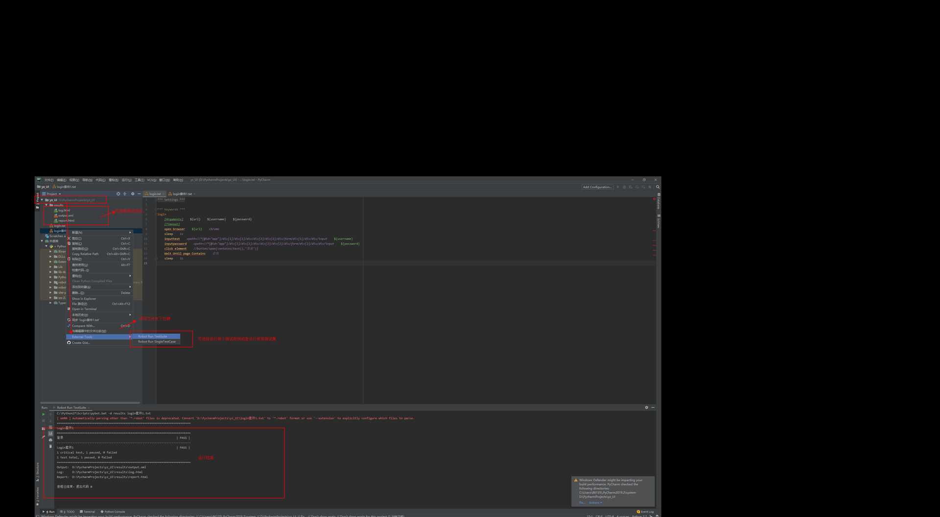Screen dimensions: 940x517
Task: Expand the External Tools submenu arrow
Action: click(130, 337)
